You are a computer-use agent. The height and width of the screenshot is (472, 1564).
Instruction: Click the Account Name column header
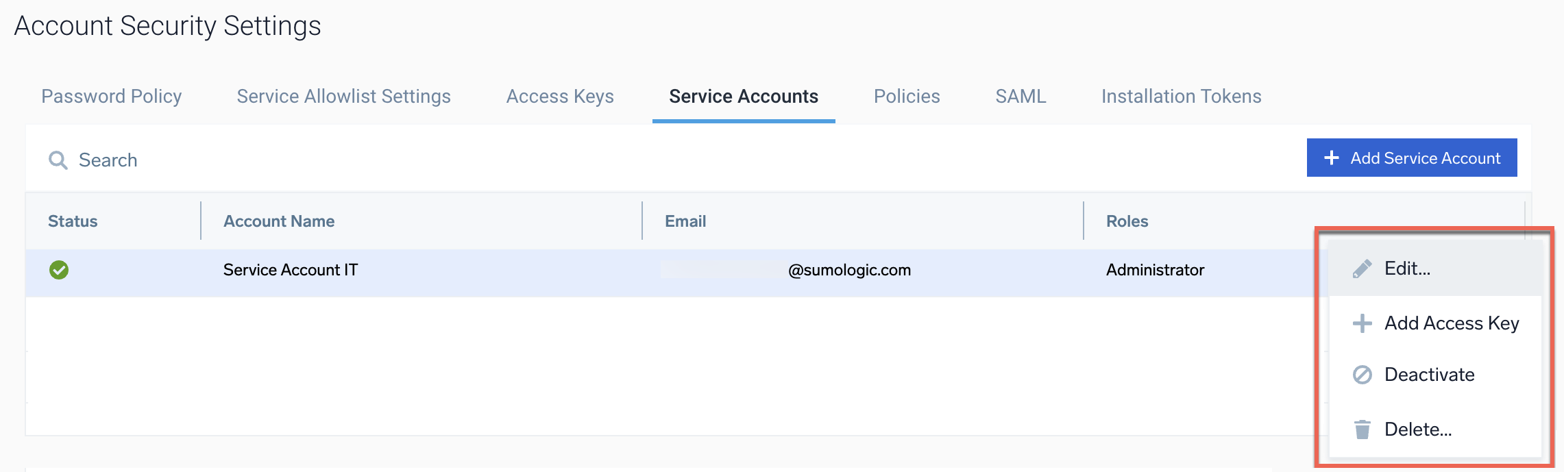pos(279,221)
